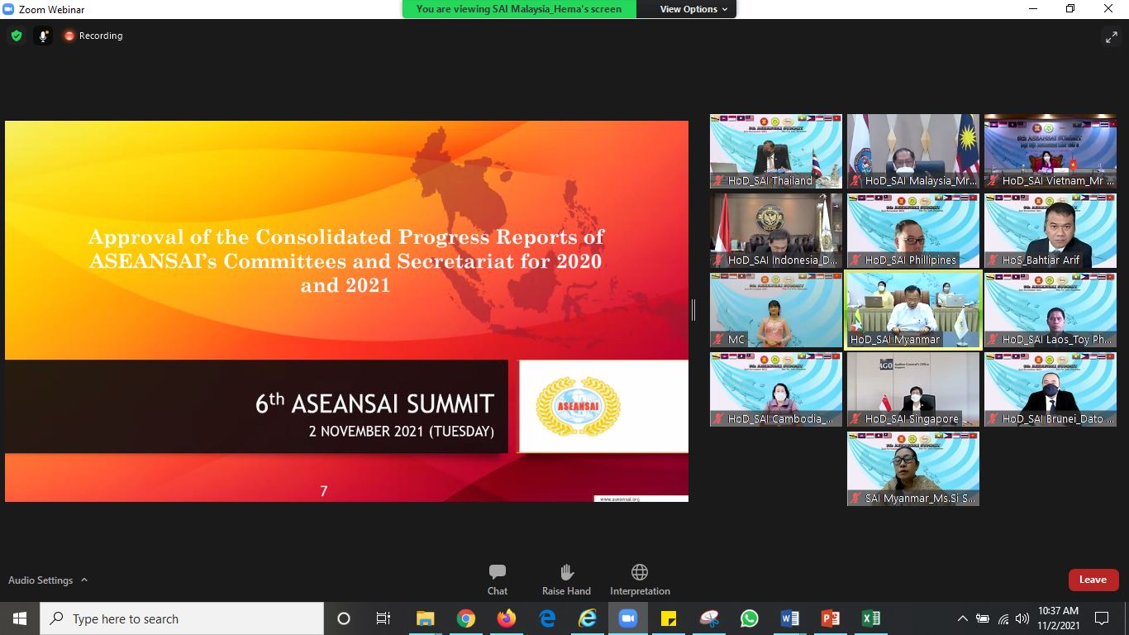The image size is (1129, 635).
Task: Open the Chat panel
Action: tap(497, 579)
